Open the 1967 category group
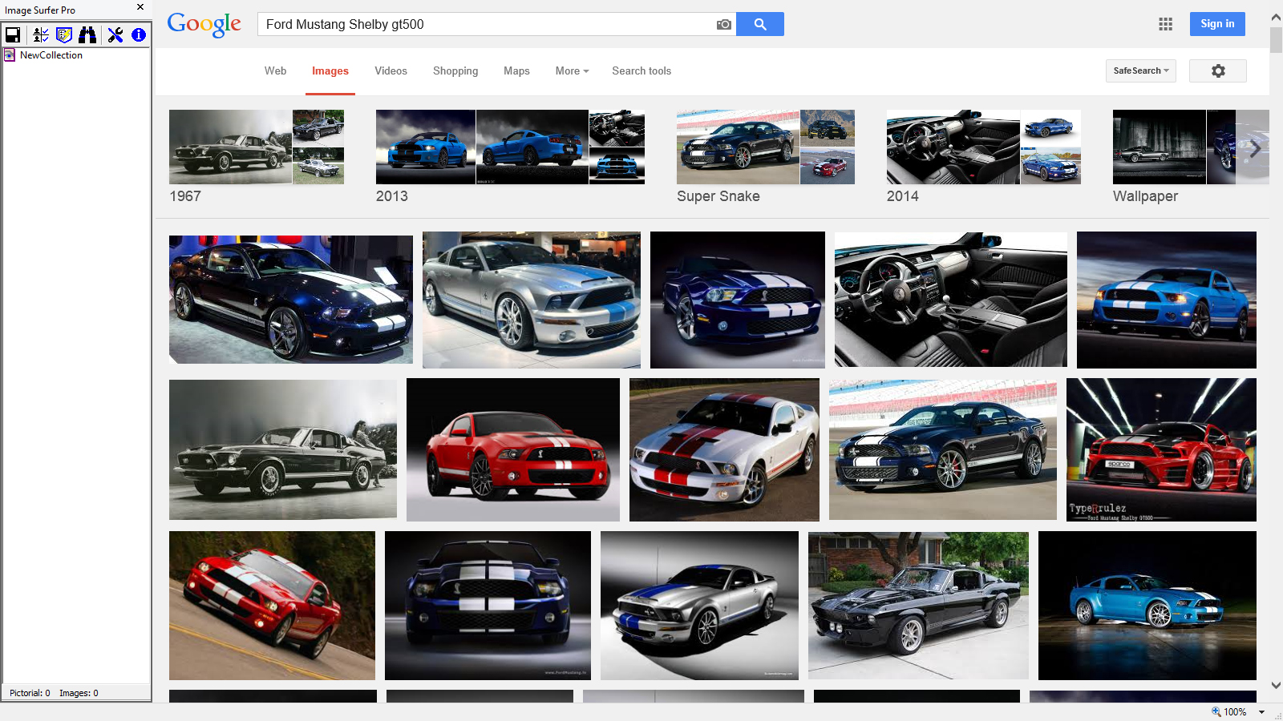The image size is (1283, 721). point(257,157)
